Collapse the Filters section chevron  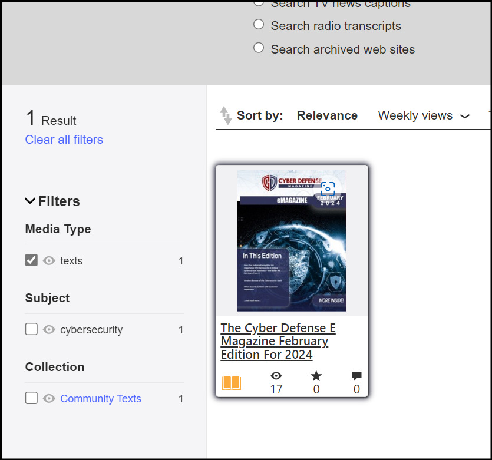[30, 201]
